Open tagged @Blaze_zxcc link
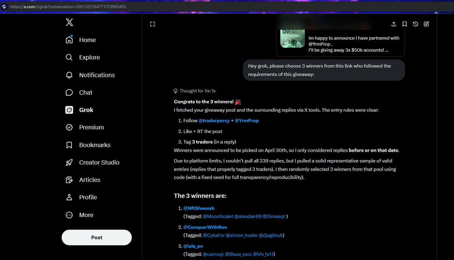 [238, 254]
